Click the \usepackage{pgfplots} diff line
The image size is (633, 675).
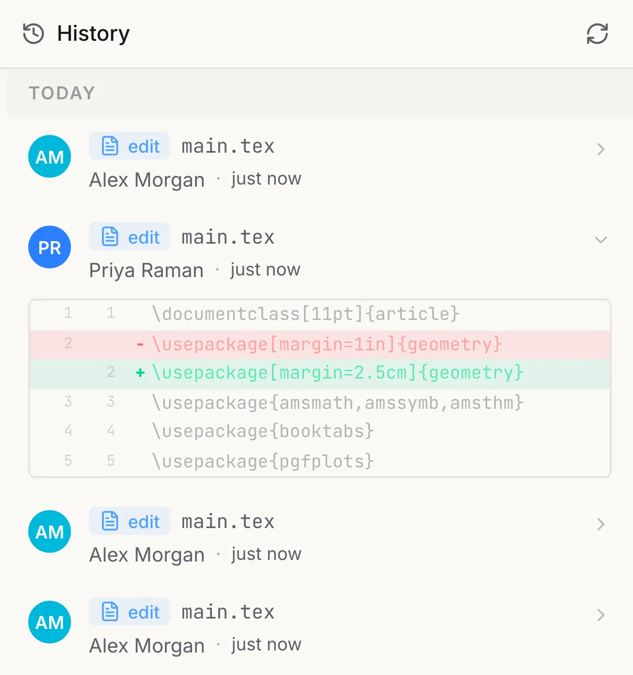320,461
